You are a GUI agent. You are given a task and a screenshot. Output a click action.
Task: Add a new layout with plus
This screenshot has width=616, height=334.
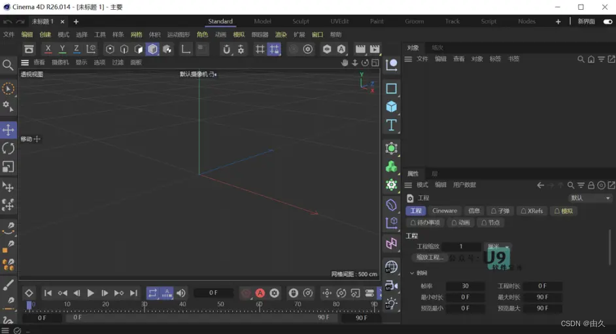[x=558, y=22]
